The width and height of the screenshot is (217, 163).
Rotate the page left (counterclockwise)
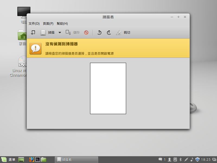tap(99, 33)
